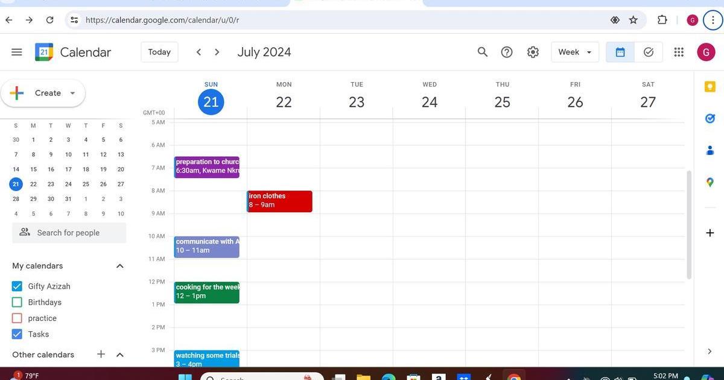Open the main menu hamburger icon
The height and width of the screenshot is (380, 724).
[17, 52]
